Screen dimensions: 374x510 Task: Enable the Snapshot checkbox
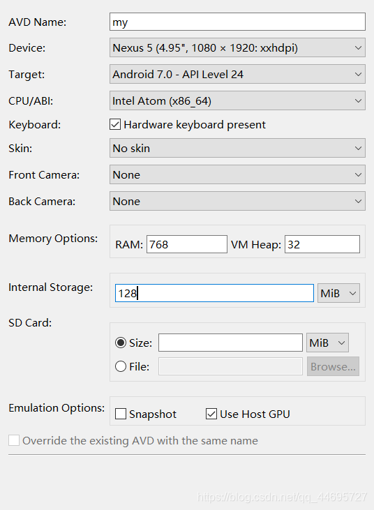(121, 414)
